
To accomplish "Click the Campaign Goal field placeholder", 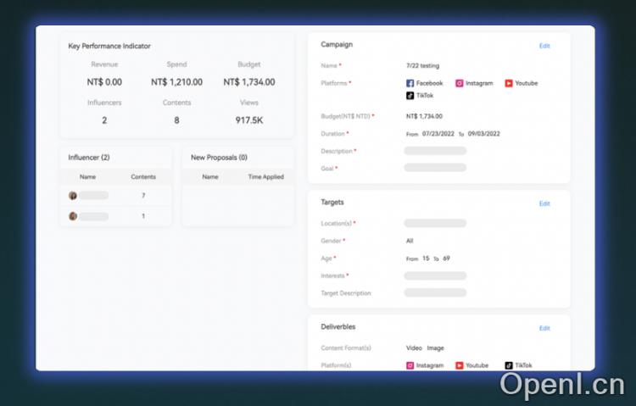I will click(435, 168).
